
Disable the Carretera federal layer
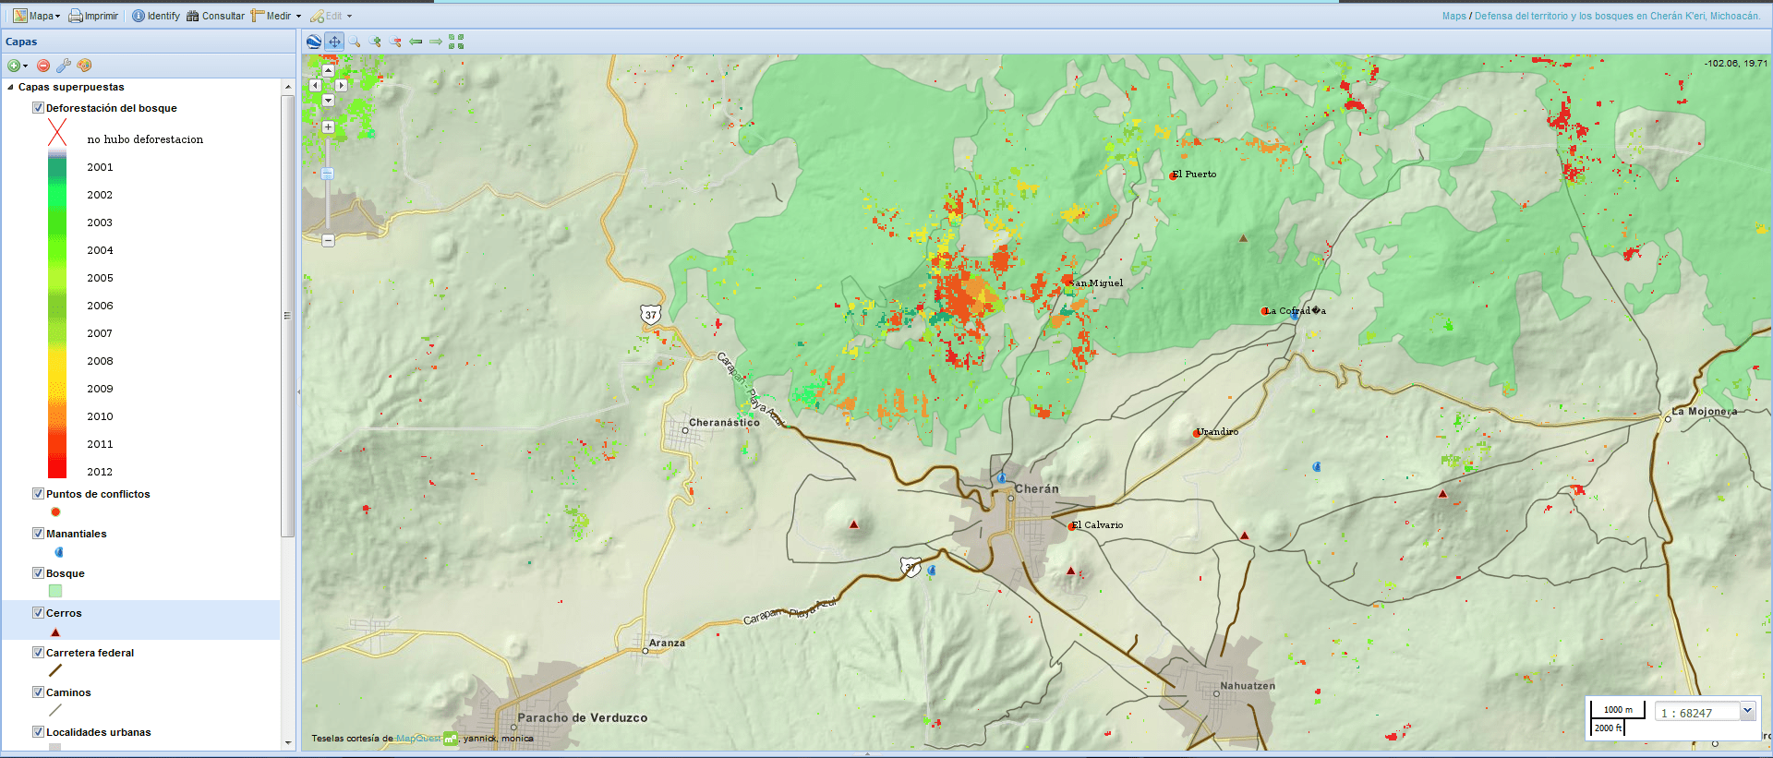[38, 653]
